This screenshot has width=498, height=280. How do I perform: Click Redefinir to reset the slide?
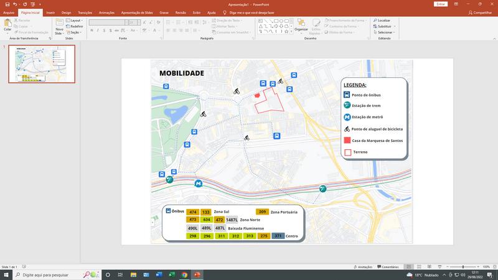pyautogui.click(x=75, y=26)
